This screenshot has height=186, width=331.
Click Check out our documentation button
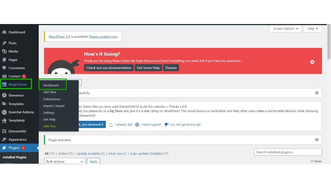tap(109, 68)
